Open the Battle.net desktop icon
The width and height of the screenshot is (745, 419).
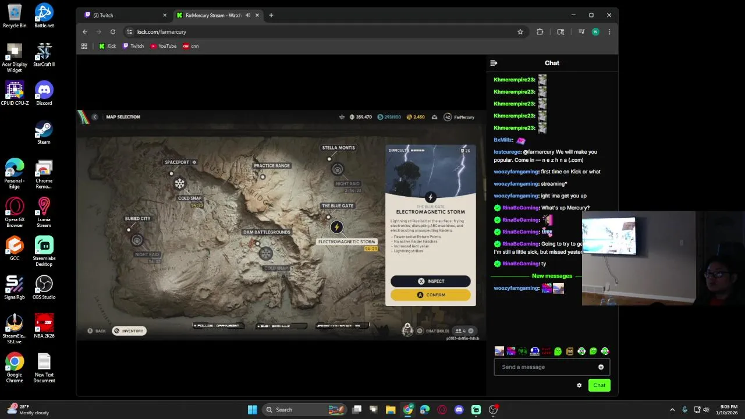44,16
